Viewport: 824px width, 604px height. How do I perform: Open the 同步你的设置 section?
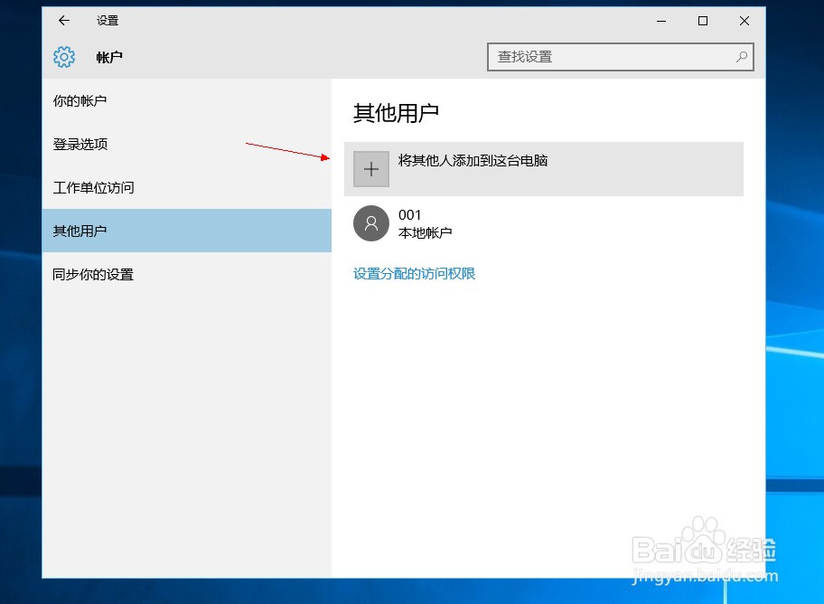(x=186, y=274)
